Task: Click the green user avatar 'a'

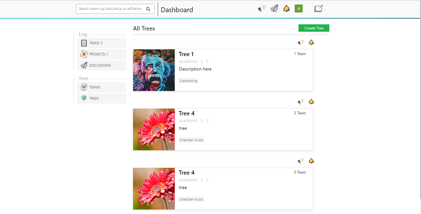Action: pos(299,9)
